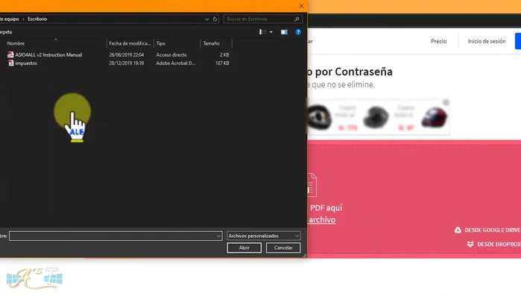
Task: Select the impuestos PDF file
Action: (26, 63)
